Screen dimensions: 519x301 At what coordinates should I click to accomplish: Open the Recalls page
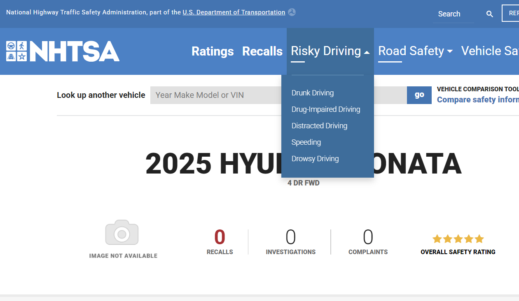pos(262,51)
